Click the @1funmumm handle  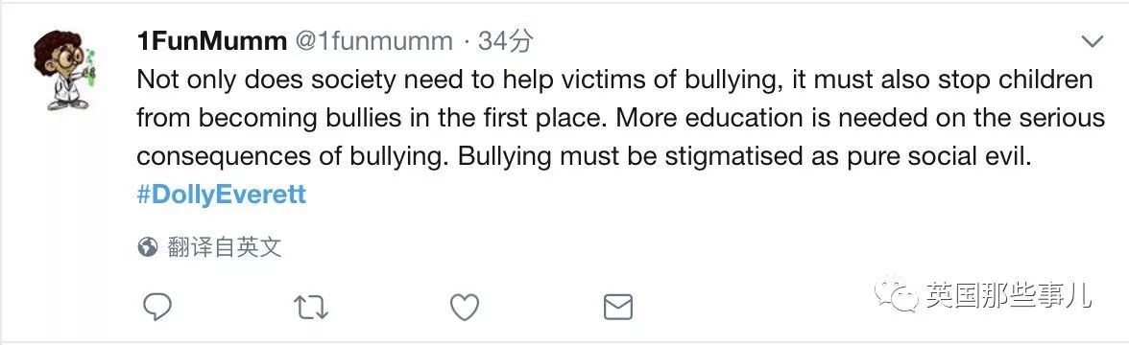coord(374,42)
